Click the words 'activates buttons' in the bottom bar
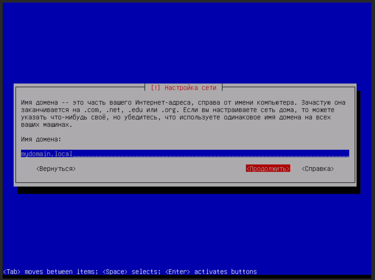The image size is (375, 280). (225, 272)
